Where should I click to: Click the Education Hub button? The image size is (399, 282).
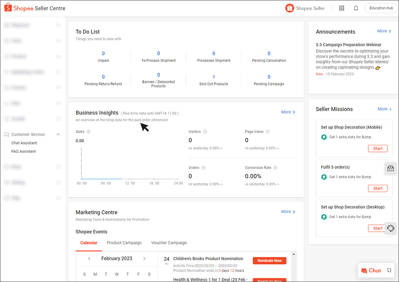pos(381,8)
